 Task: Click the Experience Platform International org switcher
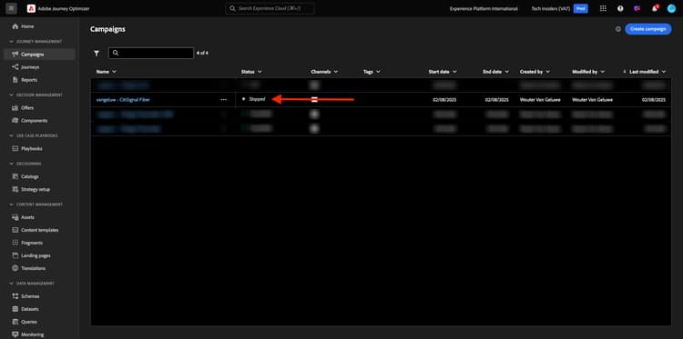point(484,8)
